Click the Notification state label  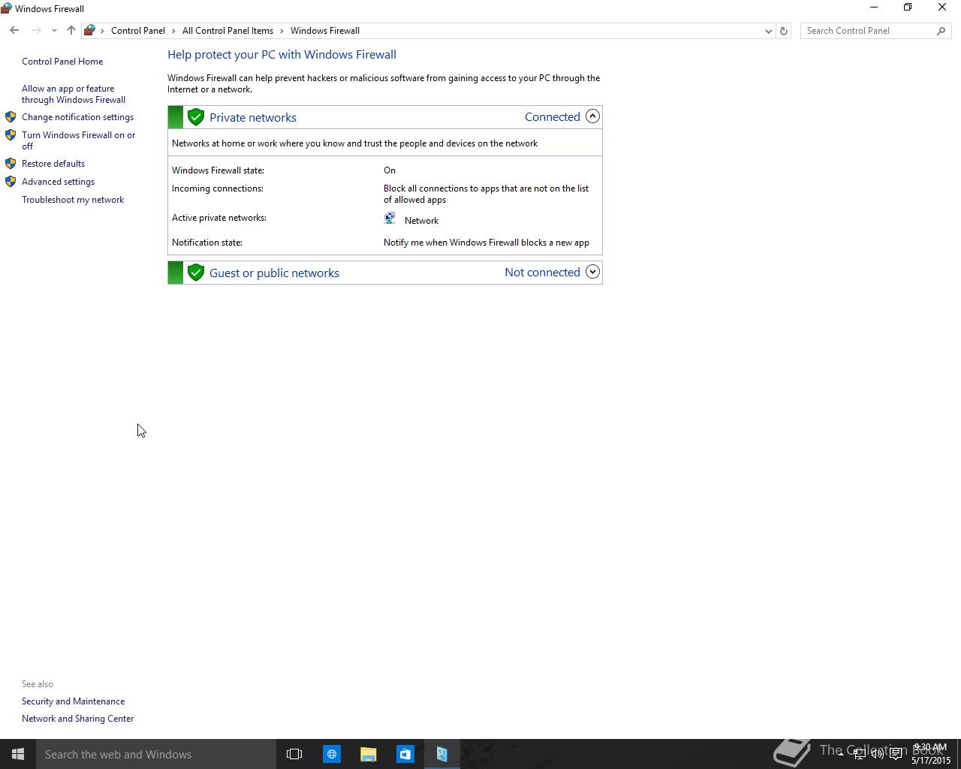[x=207, y=243]
